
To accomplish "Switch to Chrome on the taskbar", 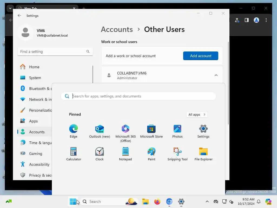I will coord(169,201).
